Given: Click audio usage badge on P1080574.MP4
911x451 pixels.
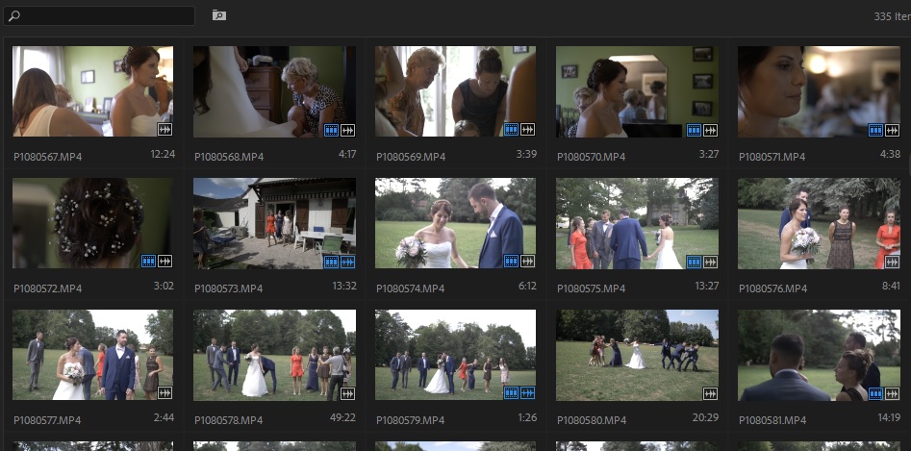Looking at the screenshot, I should pos(527,262).
